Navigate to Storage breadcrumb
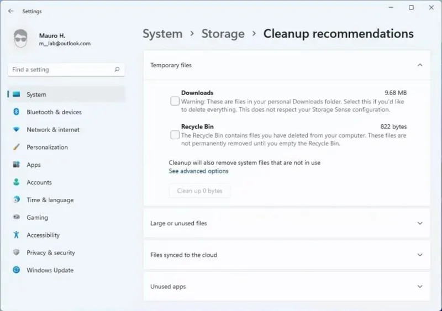442x311 pixels. point(223,34)
